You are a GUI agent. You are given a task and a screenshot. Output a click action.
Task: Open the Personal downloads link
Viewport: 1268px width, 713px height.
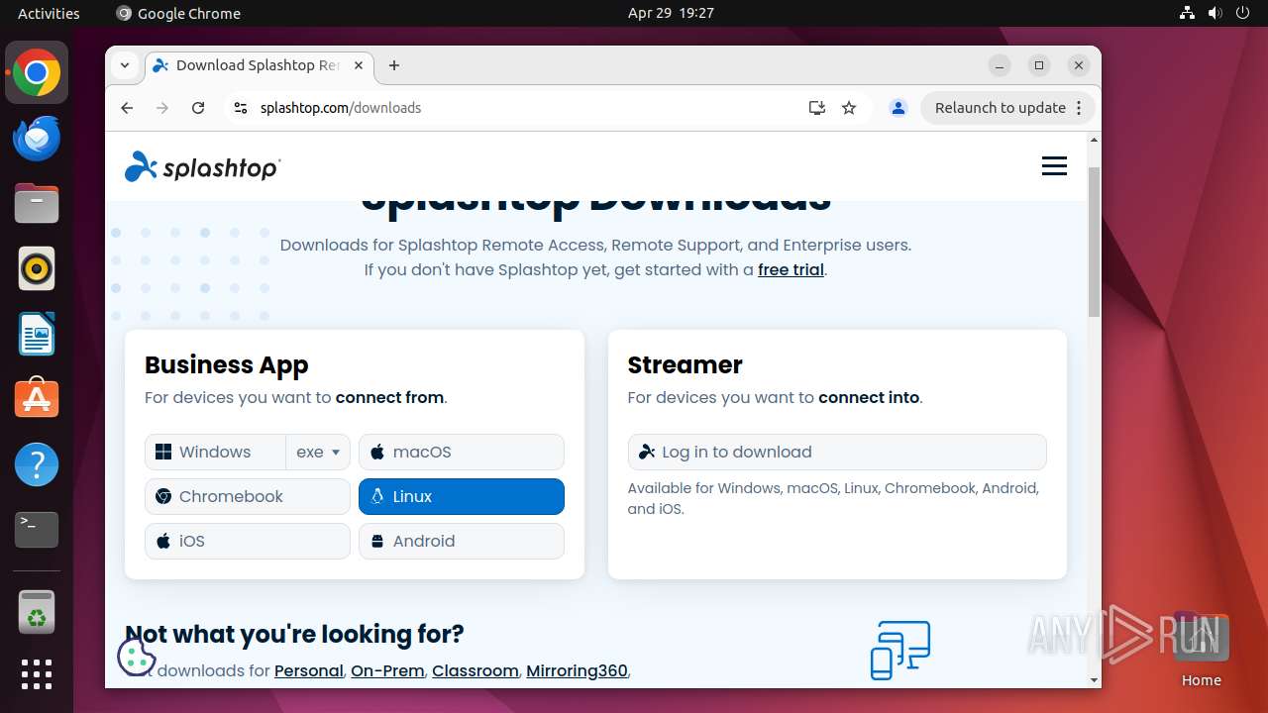tap(308, 670)
